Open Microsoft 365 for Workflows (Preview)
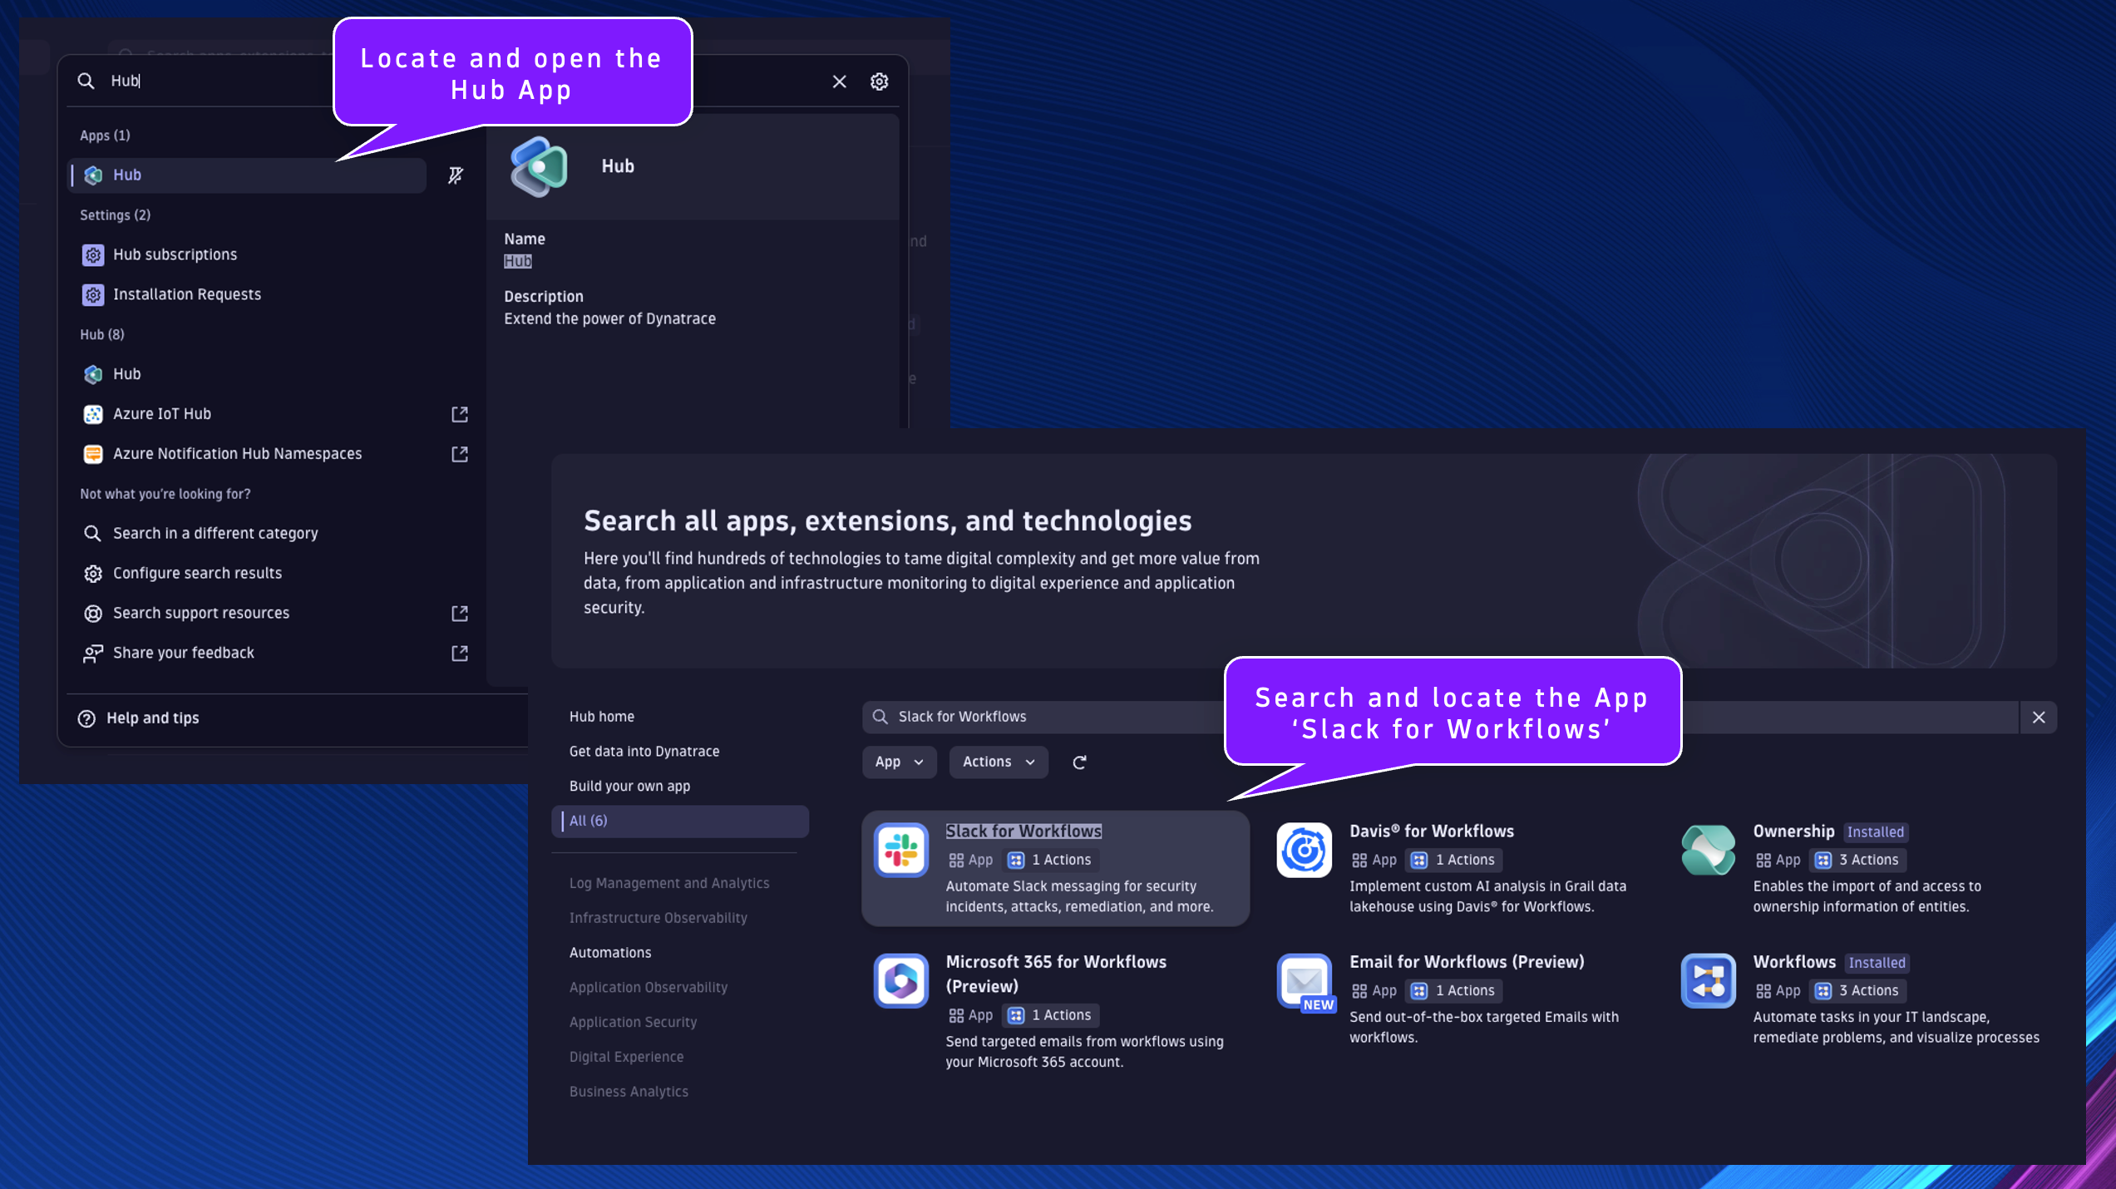Screen dimensions: 2116x1189 click(1056, 974)
